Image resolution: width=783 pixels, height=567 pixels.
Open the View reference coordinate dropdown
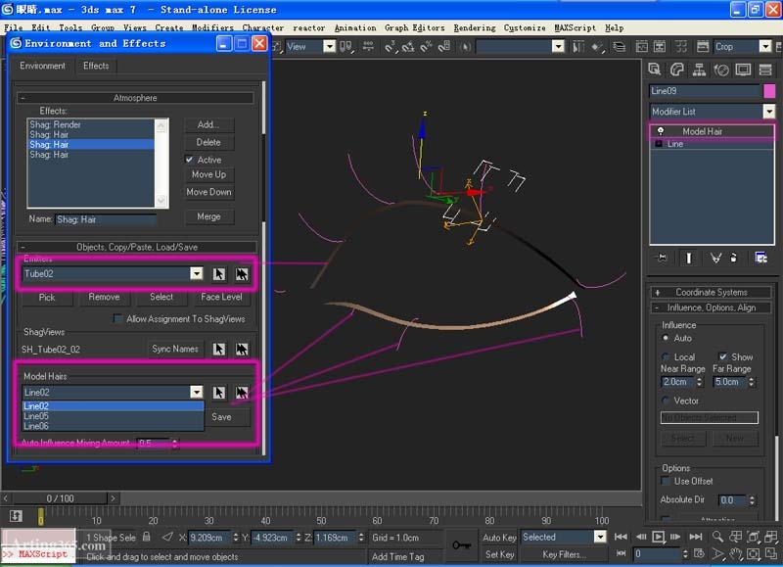329,46
